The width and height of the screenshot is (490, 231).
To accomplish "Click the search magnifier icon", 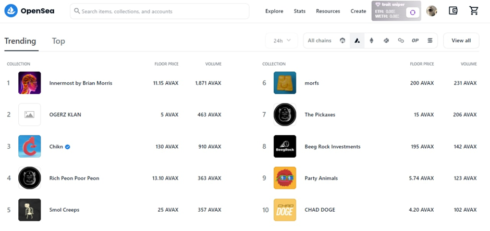I will click(x=77, y=11).
